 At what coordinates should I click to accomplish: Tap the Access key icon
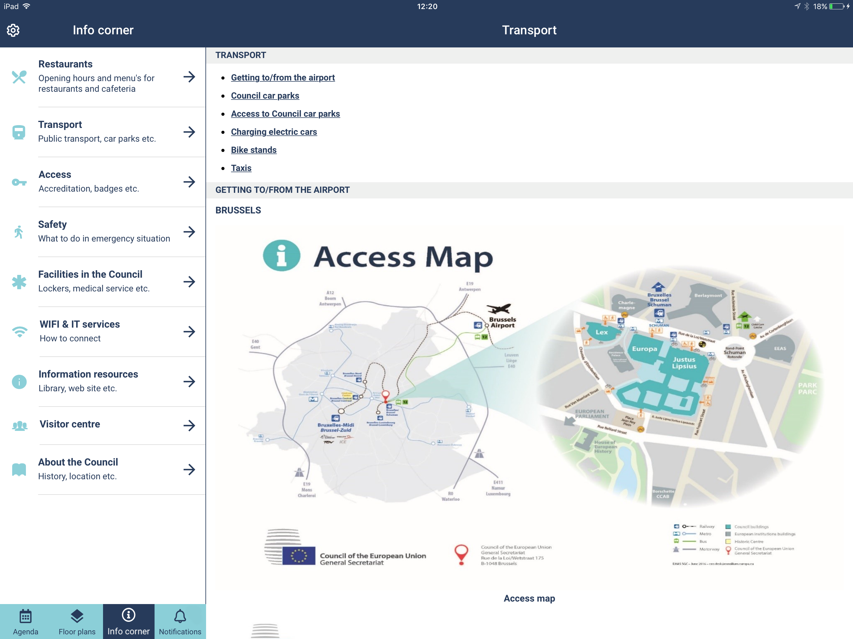[x=19, y=182]
